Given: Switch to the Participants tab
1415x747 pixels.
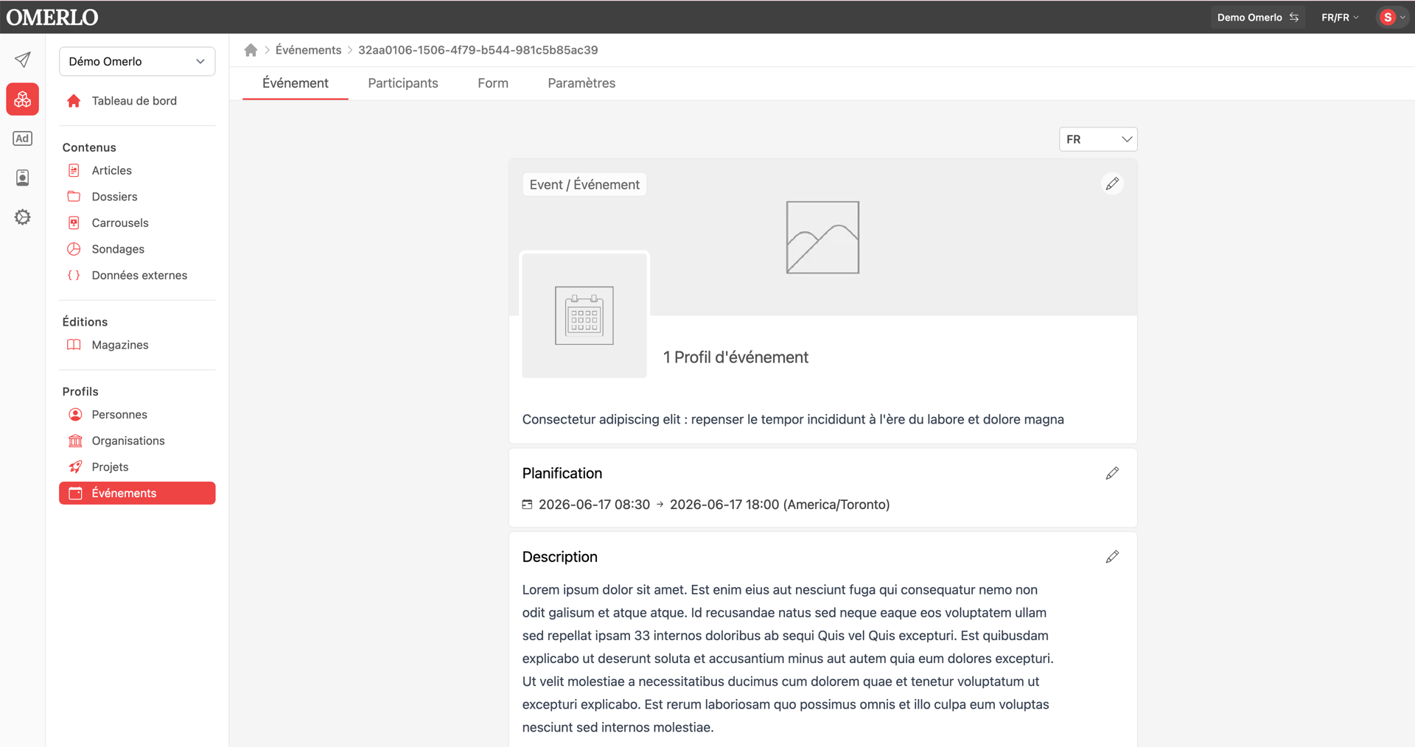Looking at the screenshot, I should click(x=403, y=83).
